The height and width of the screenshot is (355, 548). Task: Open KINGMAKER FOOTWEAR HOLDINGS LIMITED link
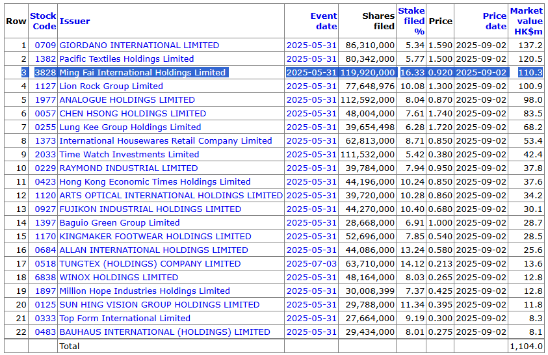pyautogui.click(x=155, y=236)
